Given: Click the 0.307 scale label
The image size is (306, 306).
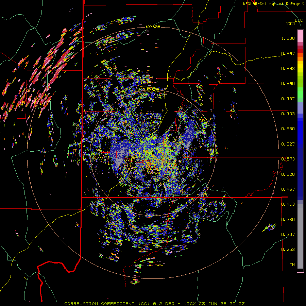Looking at the screenshot, I should 288,234.
